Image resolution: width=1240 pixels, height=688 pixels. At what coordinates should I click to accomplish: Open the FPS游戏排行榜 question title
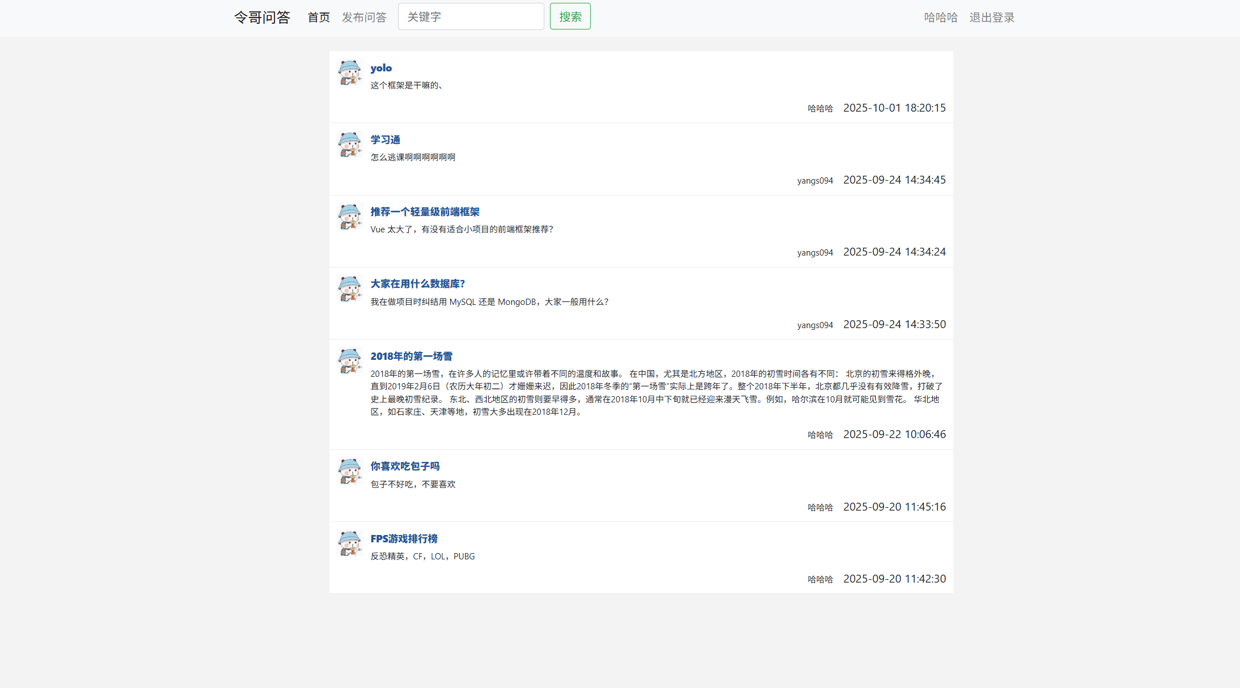[404, 539]
